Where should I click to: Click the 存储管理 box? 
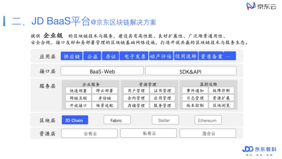136,105
